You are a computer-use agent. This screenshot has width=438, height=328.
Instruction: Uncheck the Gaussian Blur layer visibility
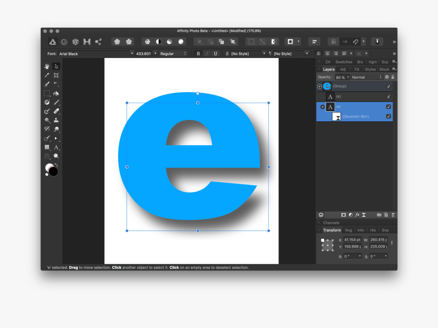pyautogui.click(x=388, y=116)
